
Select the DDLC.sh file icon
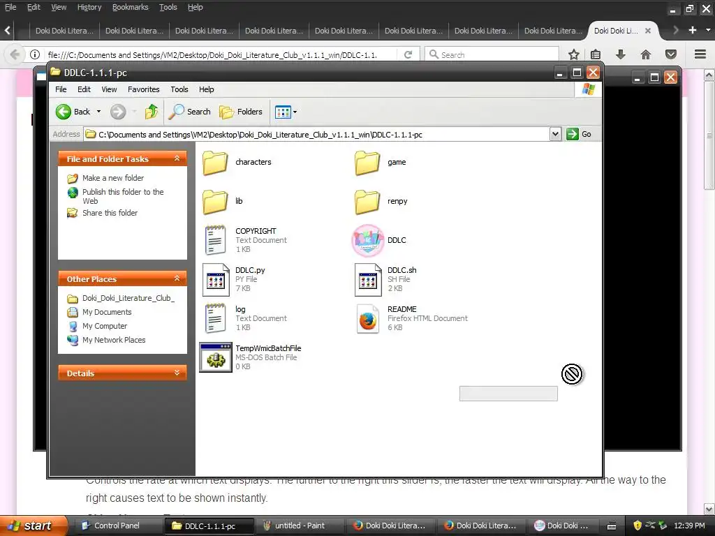click(x=367, y=279)
